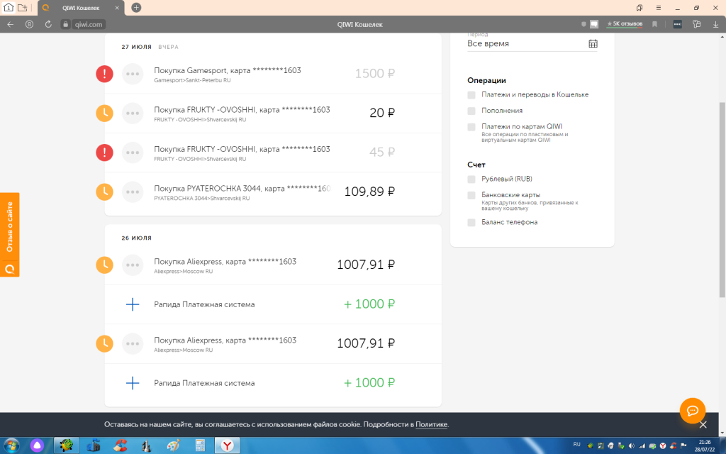Bookmark this page icon

(654, 24)
